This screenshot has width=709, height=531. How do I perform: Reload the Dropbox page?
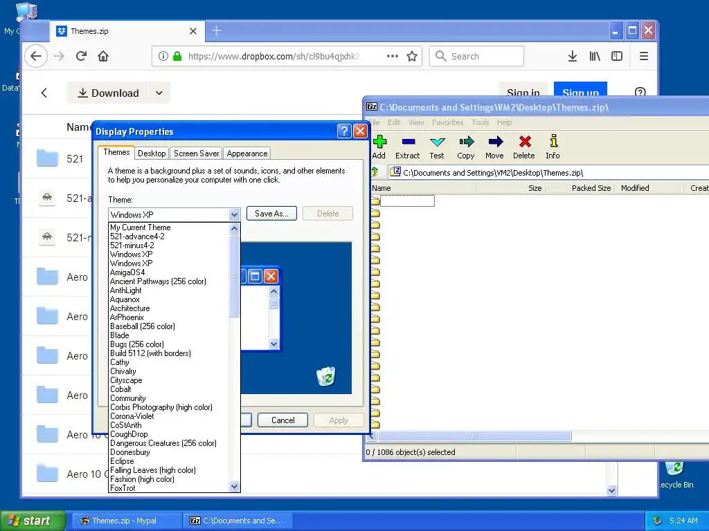[x=81, y=56]
